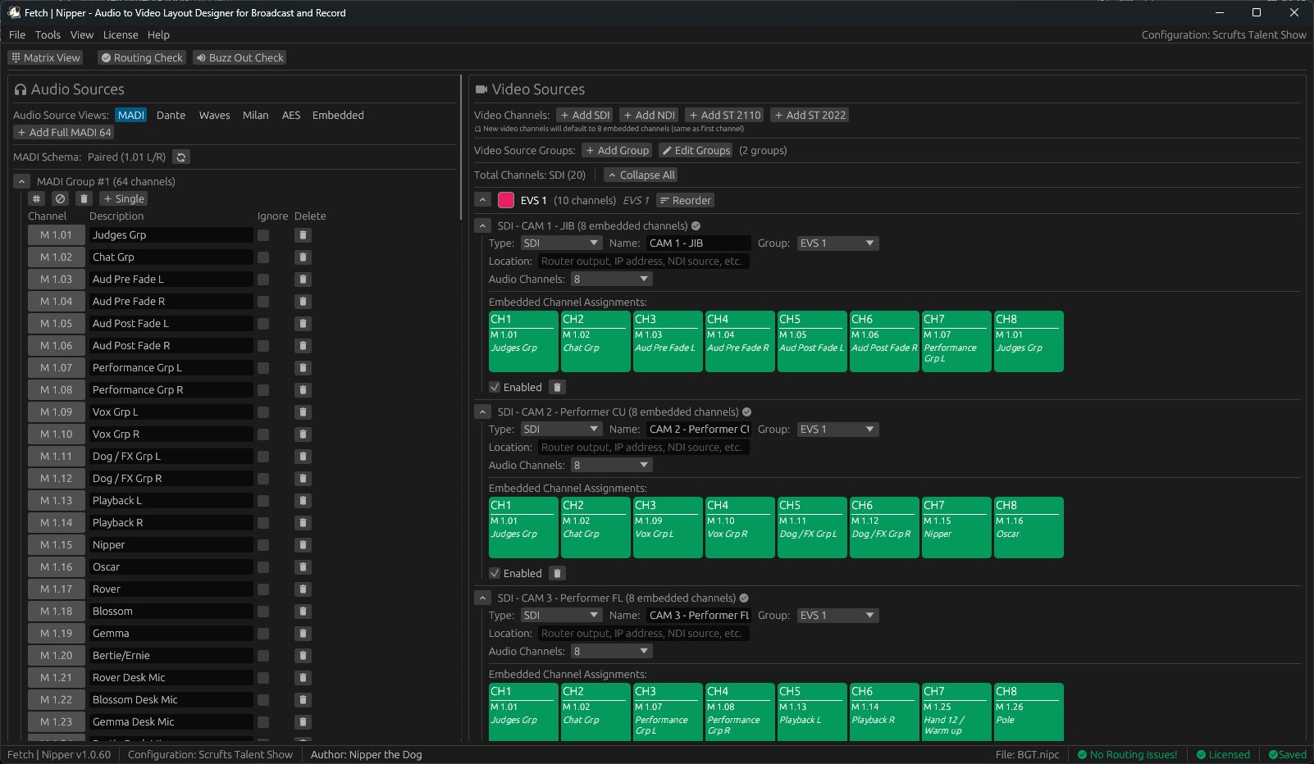Toggle the Ignore checkbox for Chat Grp

coord(262,257)
